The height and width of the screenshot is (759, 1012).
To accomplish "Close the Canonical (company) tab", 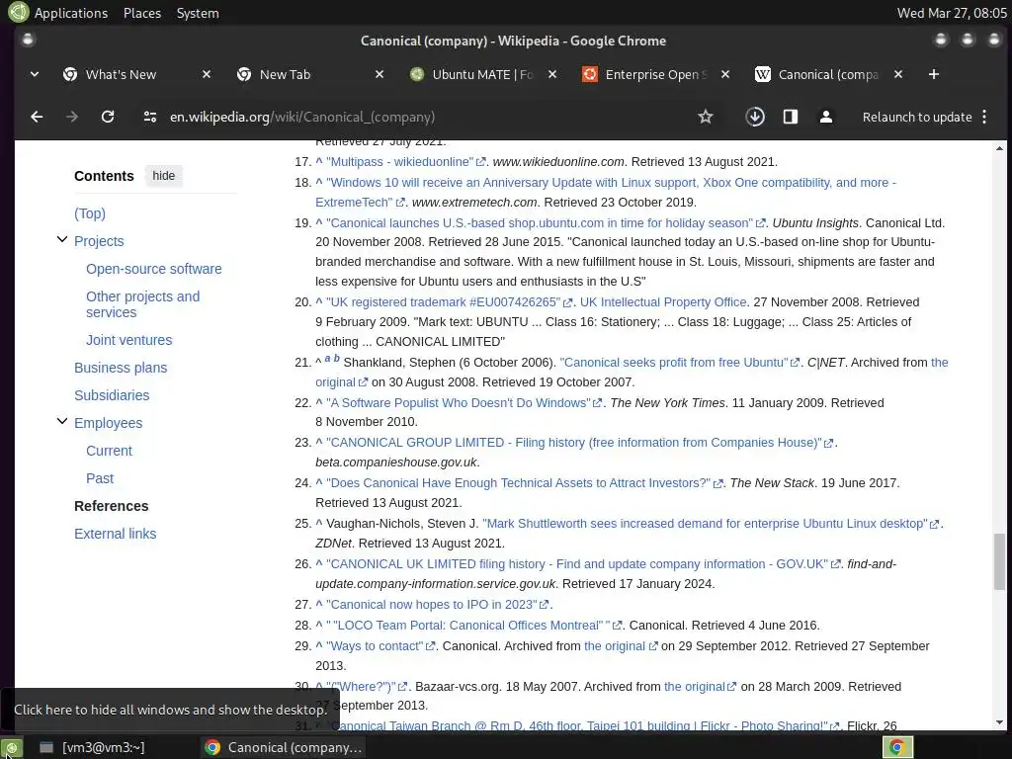I will click(x=898, y=74).
